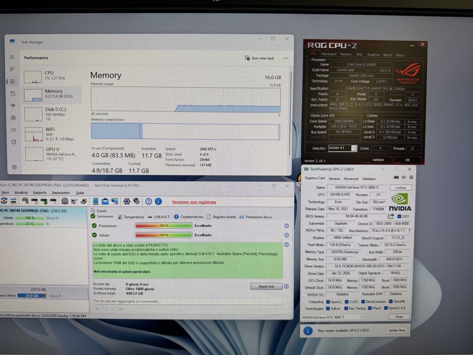Open GPU selector dropdown in GPU-Z

tap(333, 317)
